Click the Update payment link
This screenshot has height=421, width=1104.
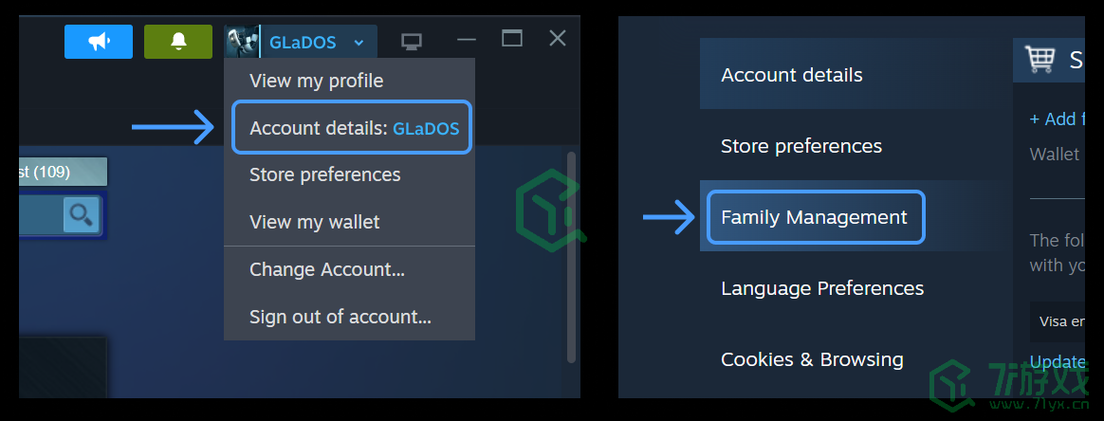point(1057,361)
